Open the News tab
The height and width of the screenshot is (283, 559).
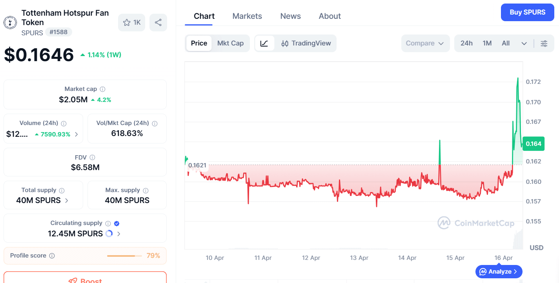tap(290, 16)
